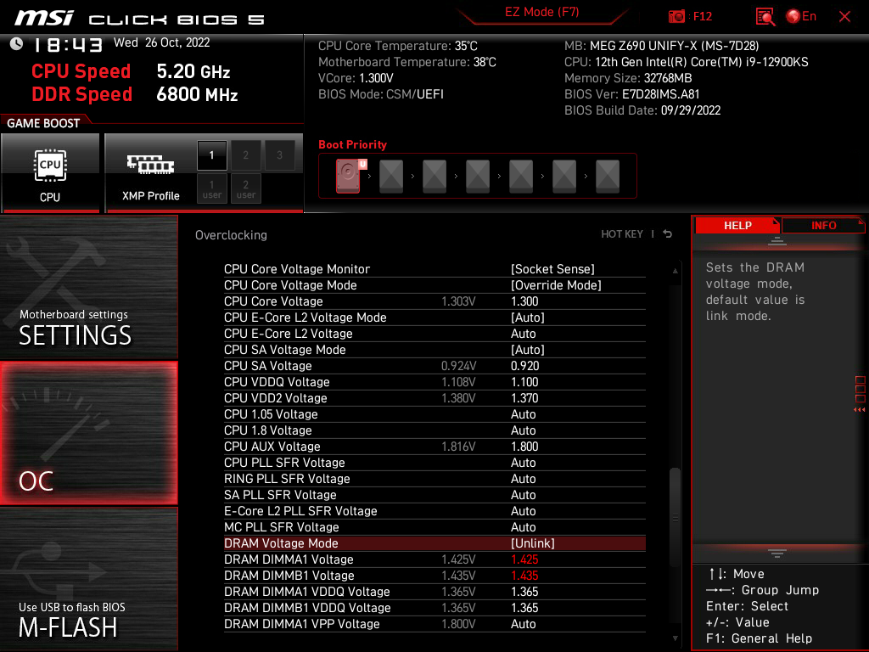Open the HOT KEY list

(x=622, y=234)
